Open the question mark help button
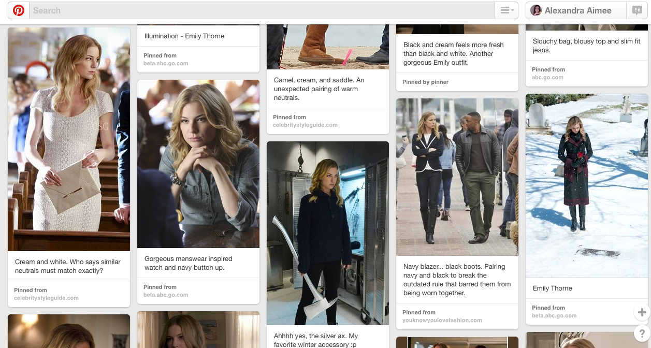The image size is (651, 348). pos(642,333)
